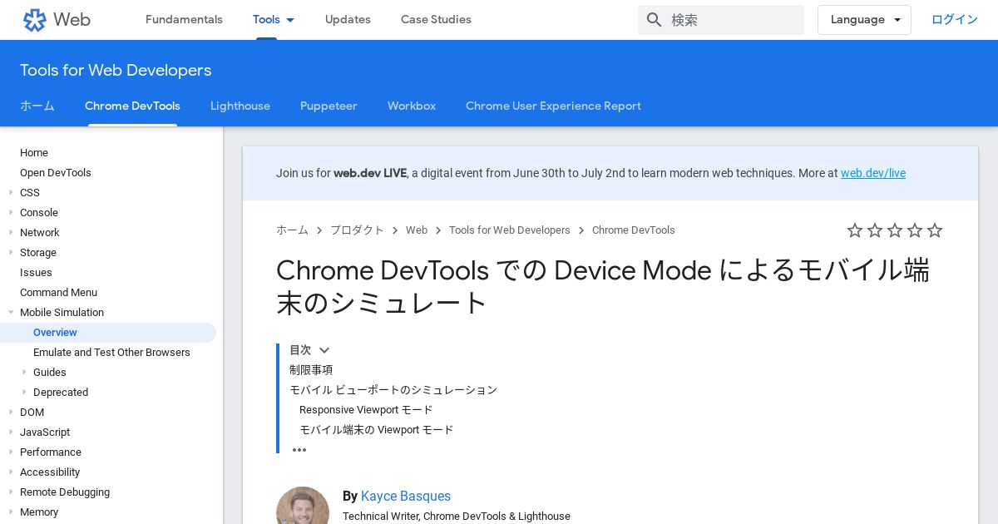Expand the Performance sidebar section
Viewport: 998px width, 524px height.
[12, 452]
